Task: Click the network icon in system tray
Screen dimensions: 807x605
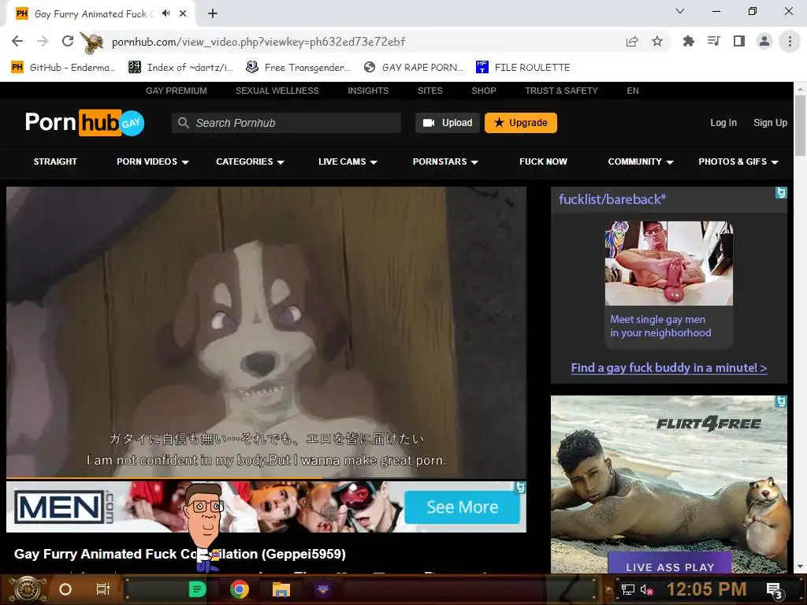Action: coord(628,589)
